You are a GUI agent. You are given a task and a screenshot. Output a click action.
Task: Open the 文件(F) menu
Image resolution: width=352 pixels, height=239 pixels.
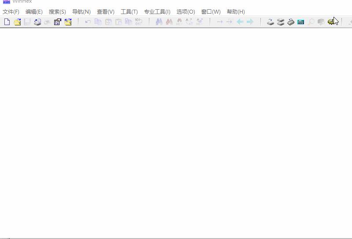pyautogui.click(x=11, y=12)
